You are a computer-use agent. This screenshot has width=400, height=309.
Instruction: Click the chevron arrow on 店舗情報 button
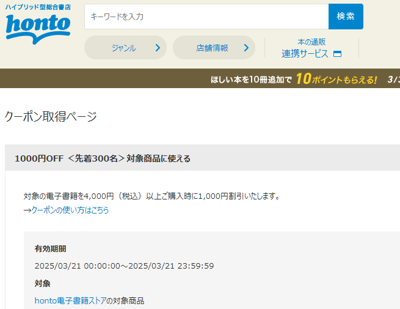(246, 48)
